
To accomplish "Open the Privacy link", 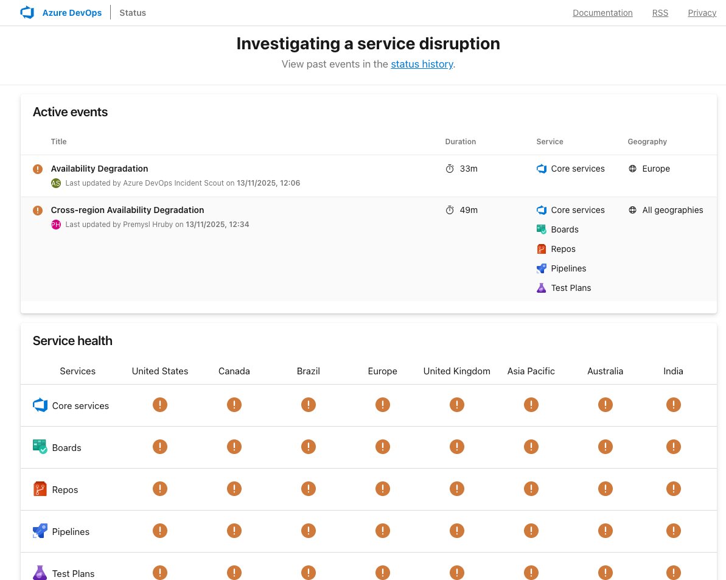I will [702, 13].
